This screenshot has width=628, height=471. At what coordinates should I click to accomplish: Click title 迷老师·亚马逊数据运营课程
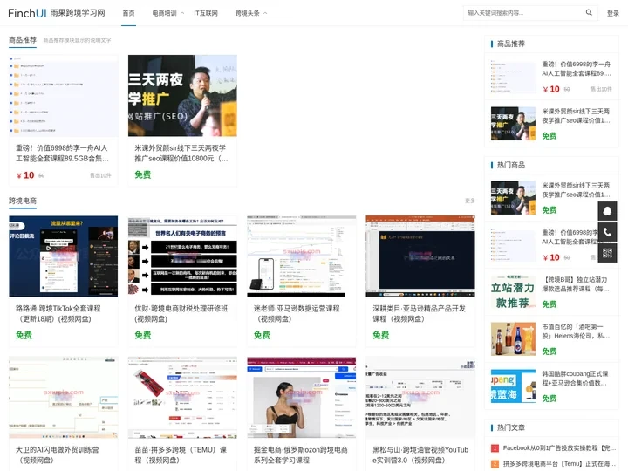tap(297, 314)
